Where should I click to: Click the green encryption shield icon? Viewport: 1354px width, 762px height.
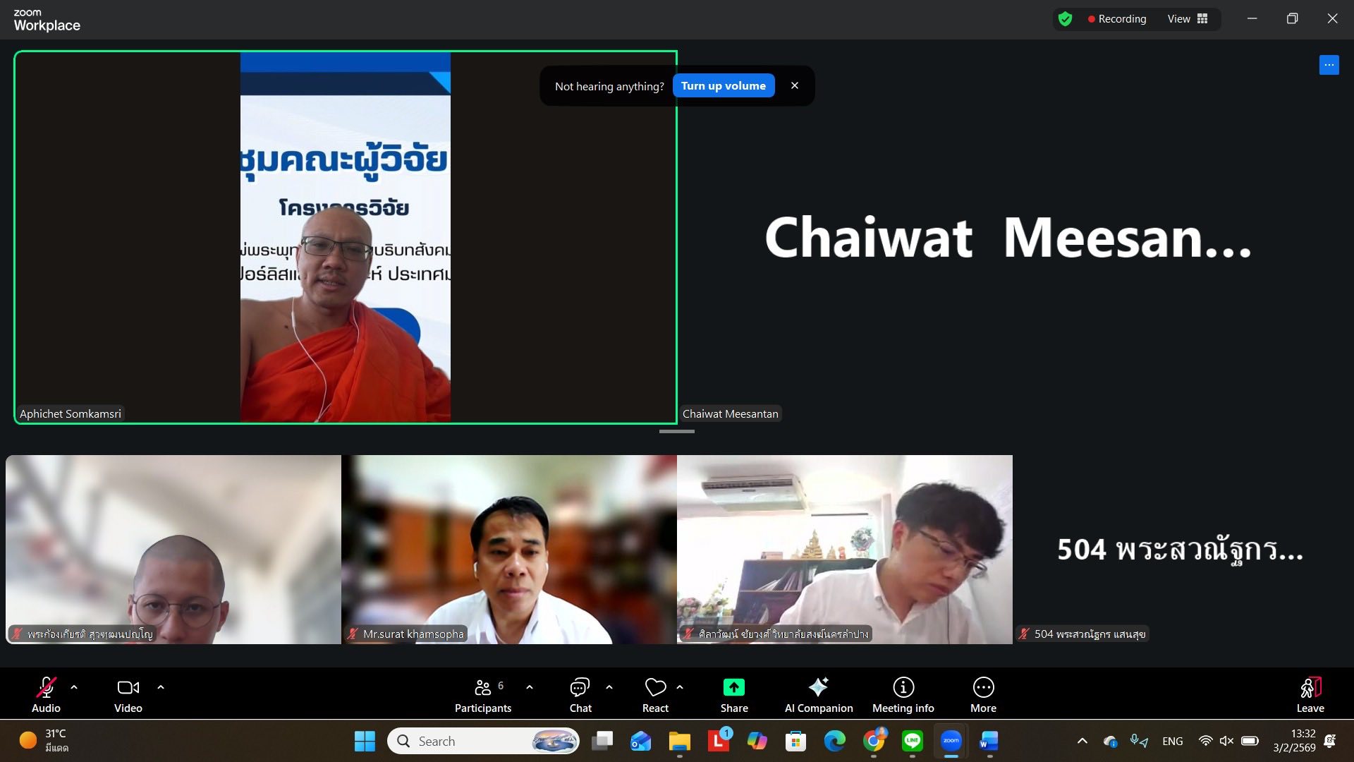1065,19
